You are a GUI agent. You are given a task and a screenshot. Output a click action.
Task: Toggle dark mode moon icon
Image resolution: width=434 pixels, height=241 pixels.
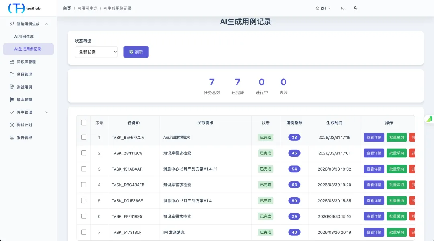pos(343,8)
